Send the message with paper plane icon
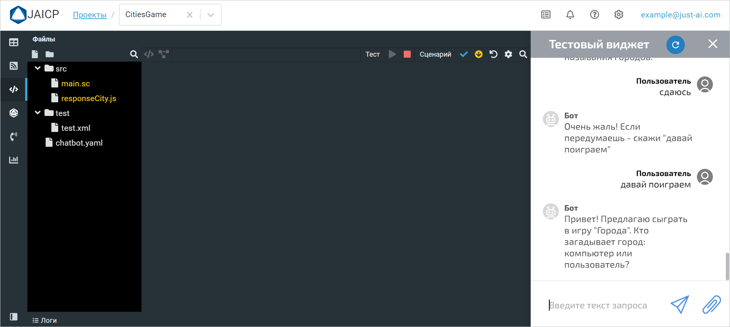 point(679,305)
